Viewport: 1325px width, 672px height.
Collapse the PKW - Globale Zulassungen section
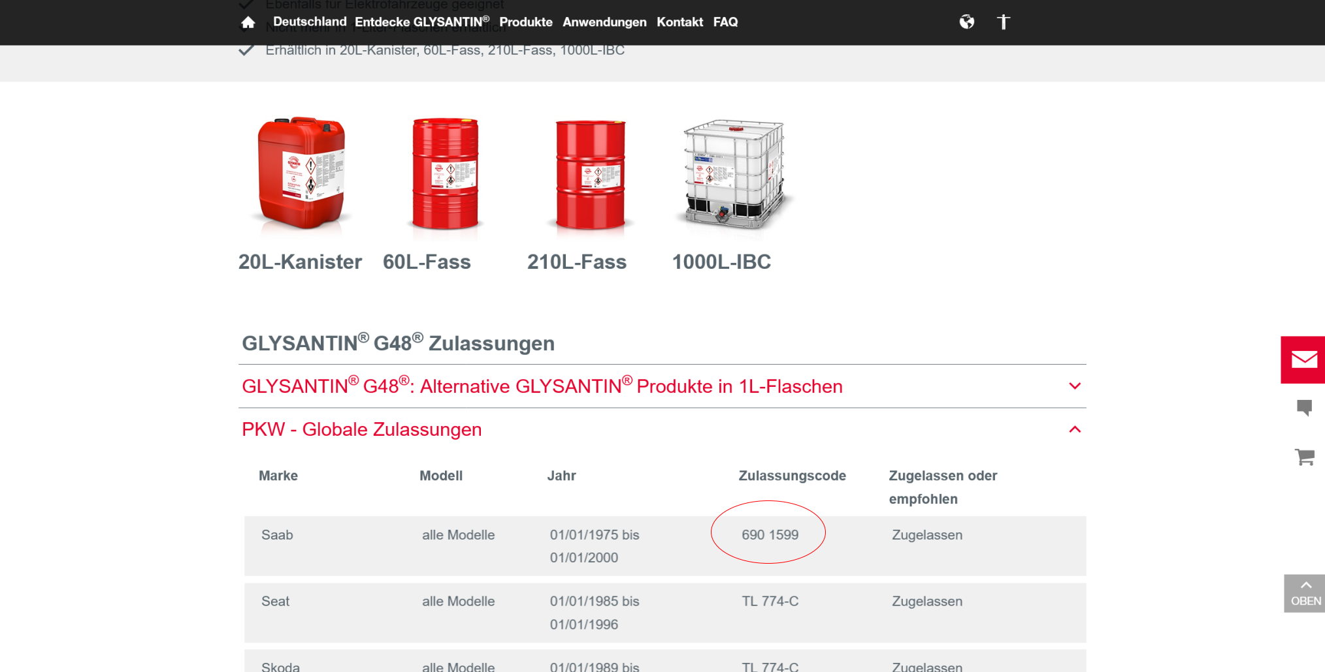click(x=662, y=429)
